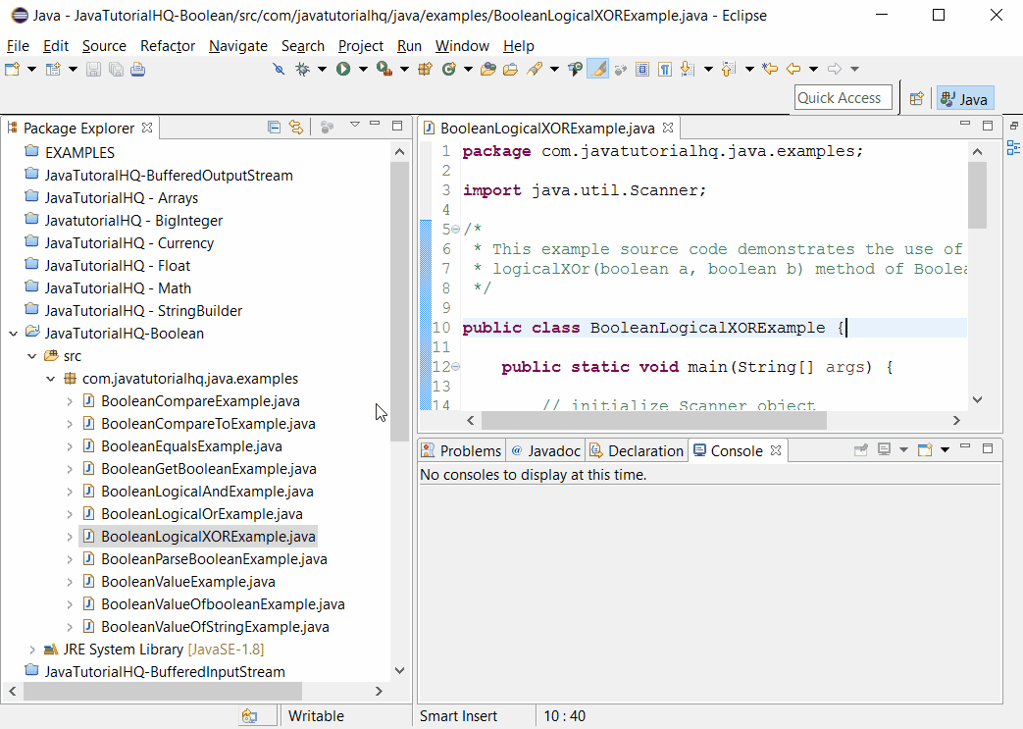1023x729 pixels.
Task: Collapse the JavaTutorialHQ-Boolean project
Action: pyautogui.click(x=13, y=334)
